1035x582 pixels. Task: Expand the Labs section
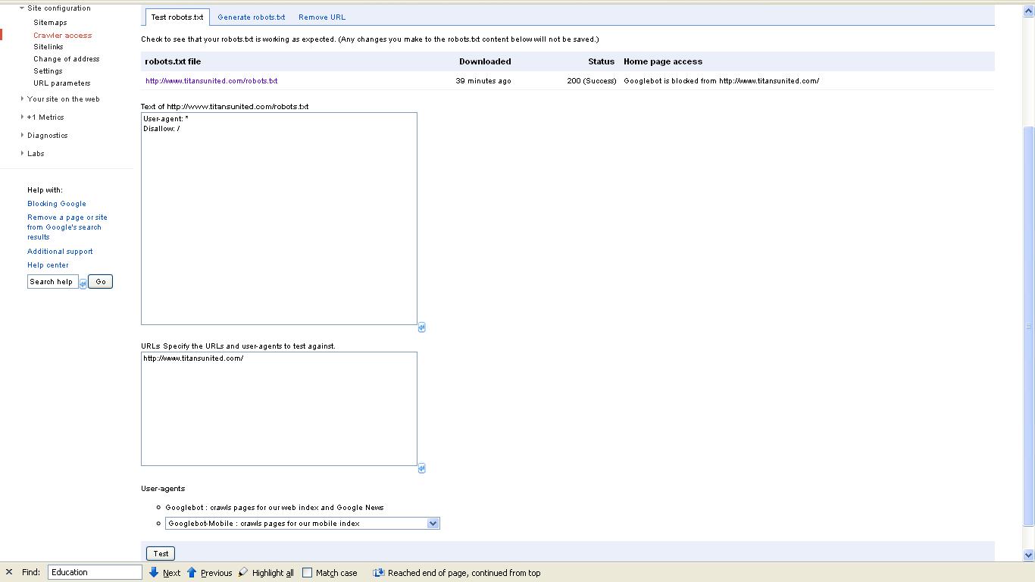coord(22,154)
